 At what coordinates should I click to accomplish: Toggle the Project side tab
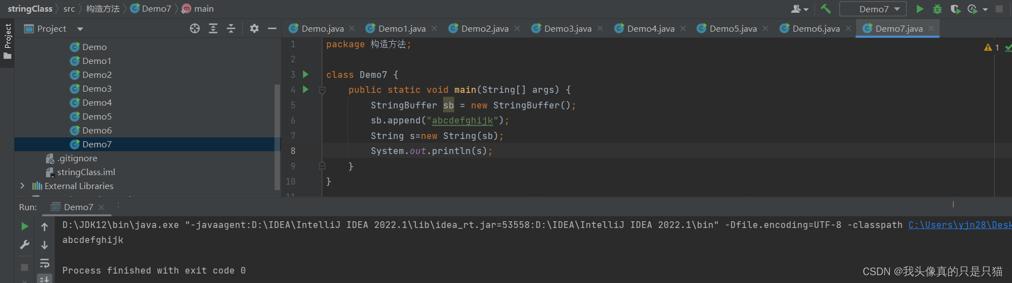(x=7, y=42)
